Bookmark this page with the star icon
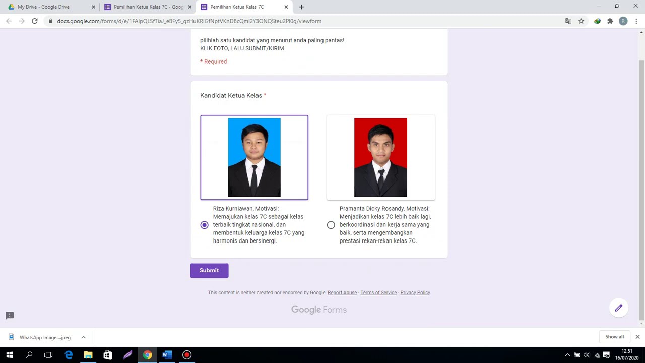This screenshot has width=645, height=363. [x=581, y=21]
